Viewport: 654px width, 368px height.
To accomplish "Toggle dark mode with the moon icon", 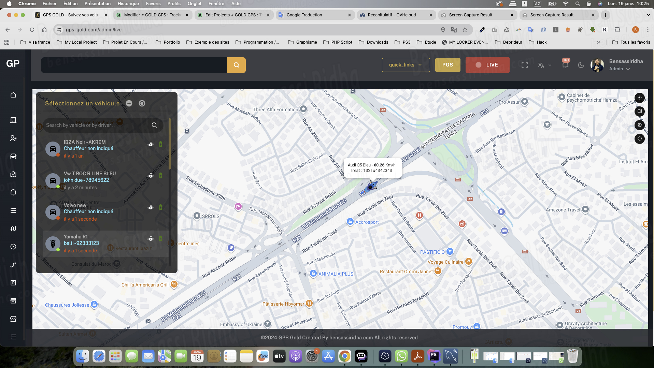I will (581, 65).
